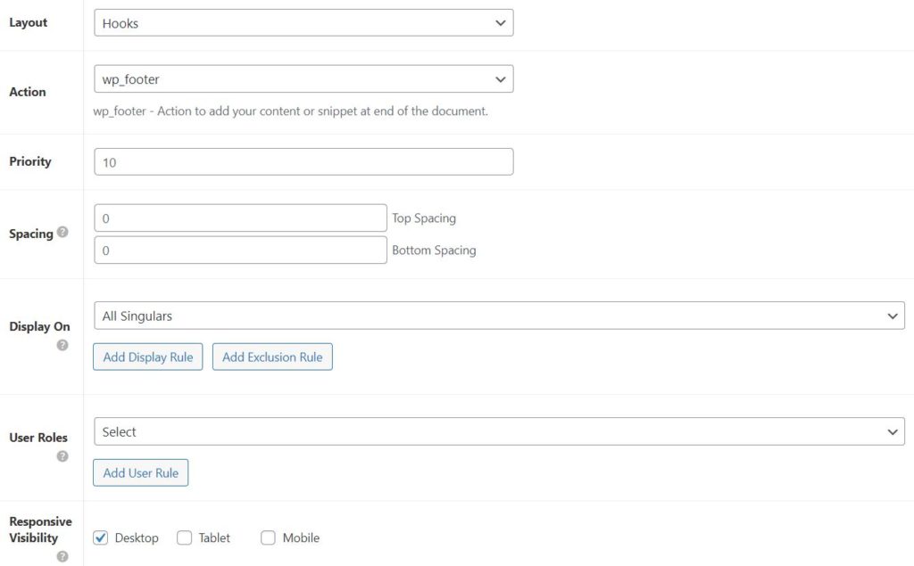Click the Bottom Spacing input field
914x566 pixels.
240,250
